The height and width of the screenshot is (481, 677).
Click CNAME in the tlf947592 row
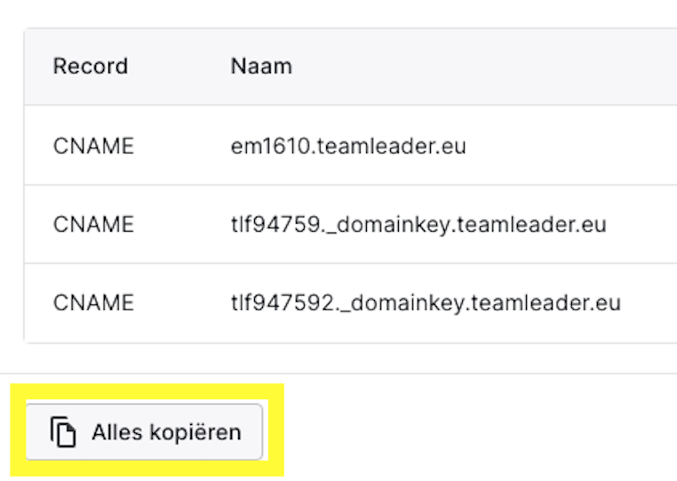(x=93, y=303)
